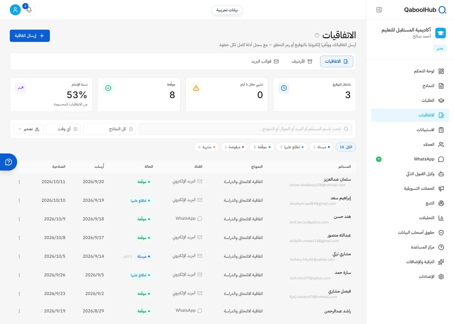Screen dimensions: 454x324
Task: Click the clock icon in بانتظار التوقيع card
Action: [x=284, y=88]
